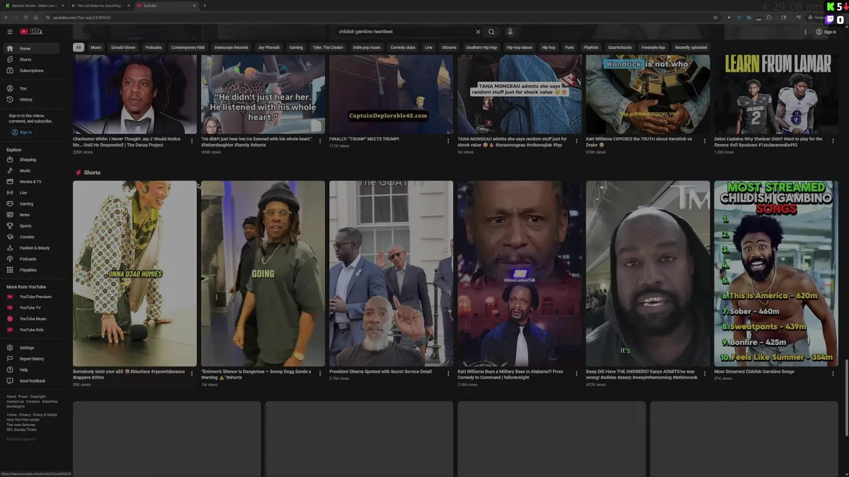Select the Jay Pharoah chip
The width and height of the screenshot is (849, 477).
point(269,48)
